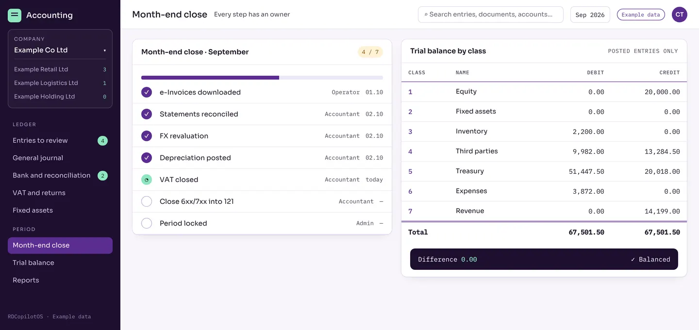Screen dimensions: 699x330
Task: Go to General journal
Action: click(60, 158)
